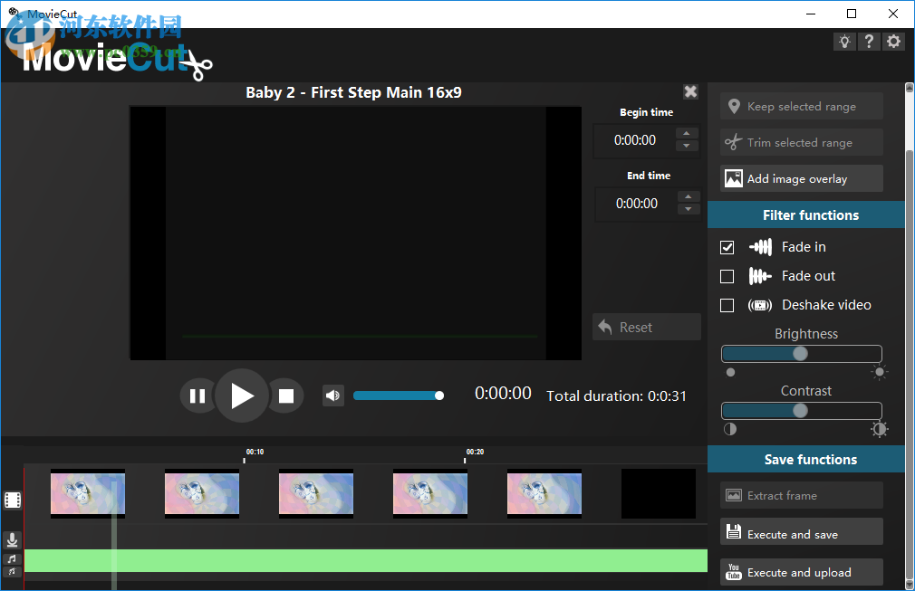Click the microphone record track icon

click(x=12, y=540)
